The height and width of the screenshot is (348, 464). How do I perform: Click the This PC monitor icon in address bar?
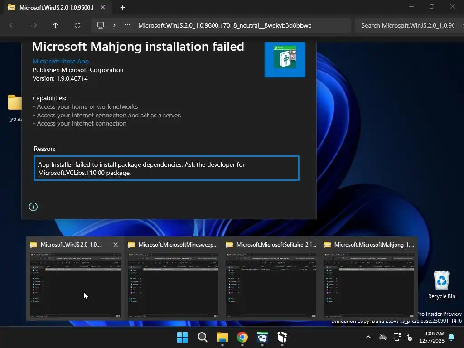101,25
